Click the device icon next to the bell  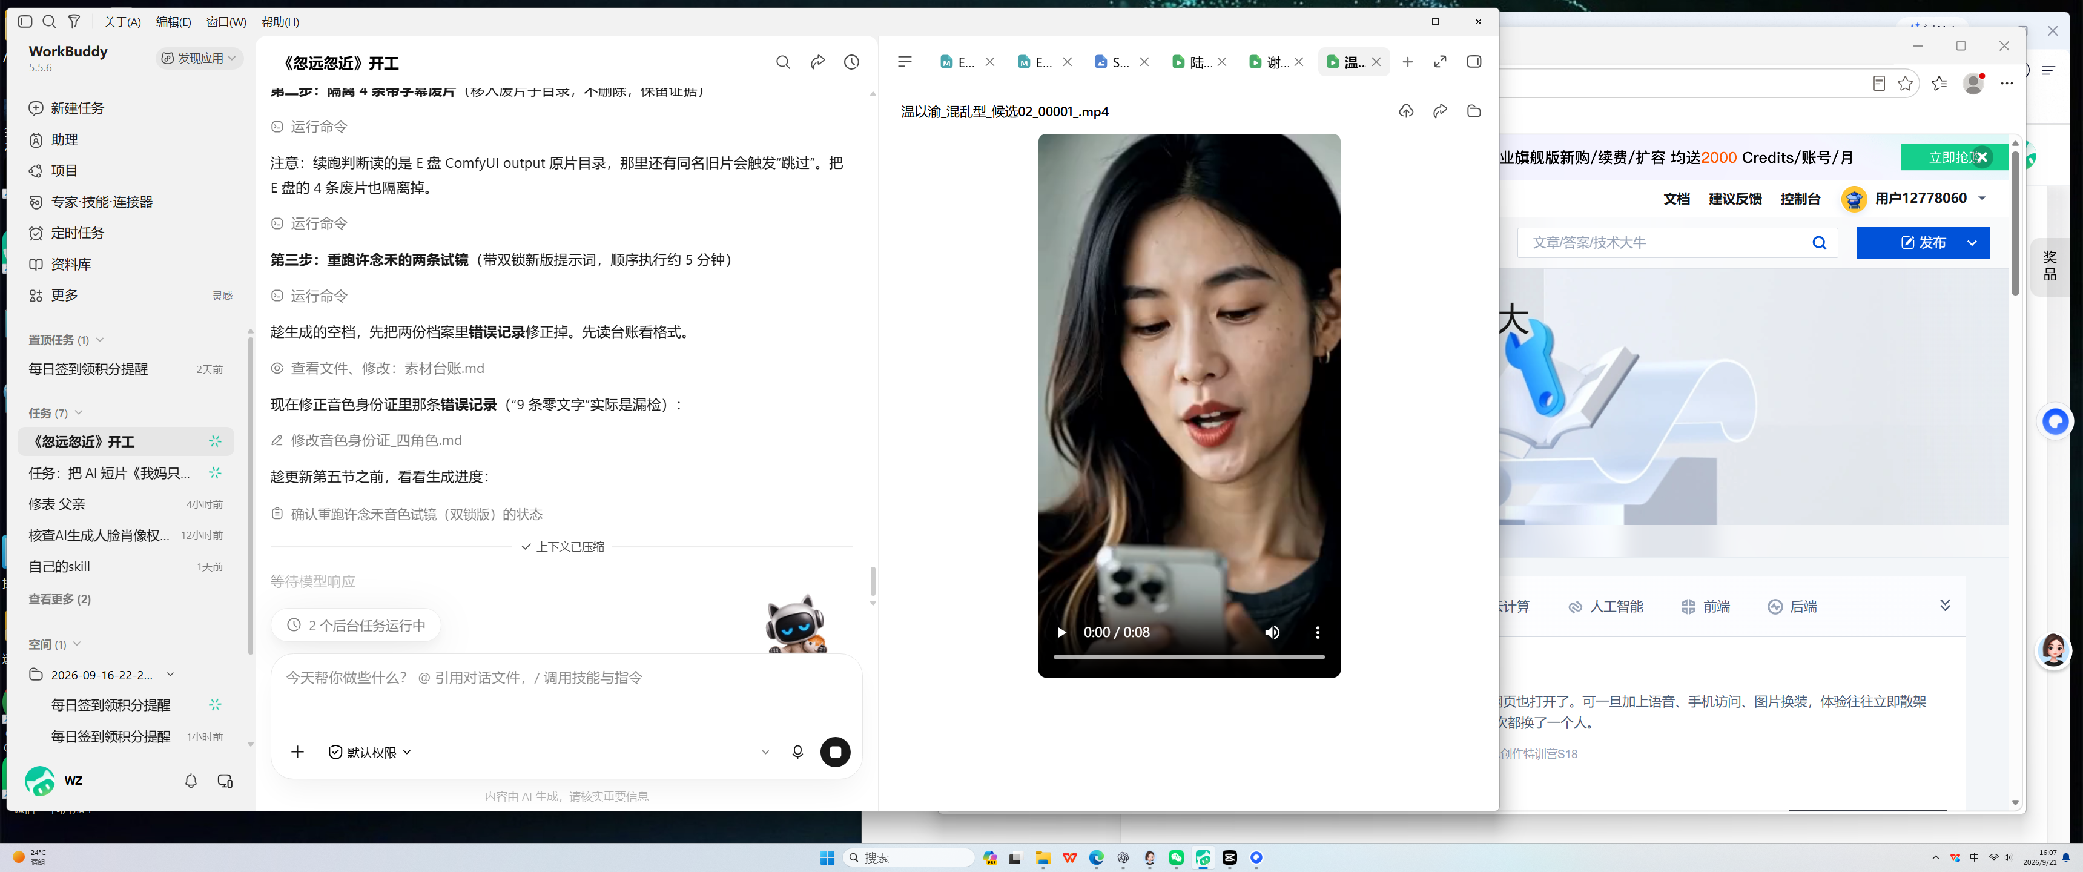(226, 781)
